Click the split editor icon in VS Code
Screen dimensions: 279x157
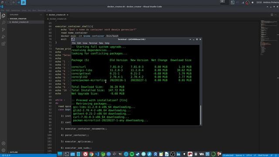click(x=272, y=15)
